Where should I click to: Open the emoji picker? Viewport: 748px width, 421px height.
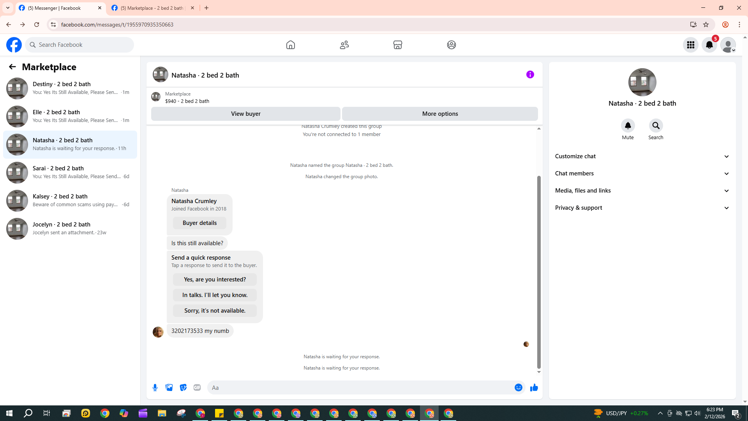point(519,387)
